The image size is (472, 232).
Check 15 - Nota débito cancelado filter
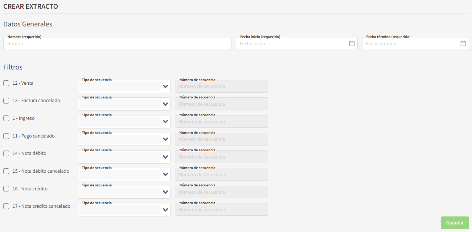[x=6, y=171]
